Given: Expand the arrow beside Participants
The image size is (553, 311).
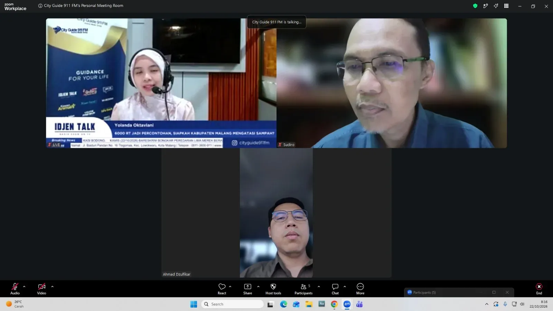Looking at the screenshot, I should coord(319,286).
